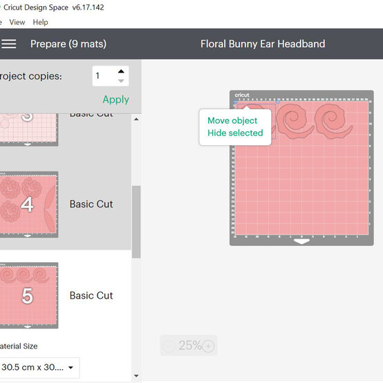This screenshot has height=383, width=383.
Task: Select mat 4 thumbnail
Action: (x=29, y=205)
